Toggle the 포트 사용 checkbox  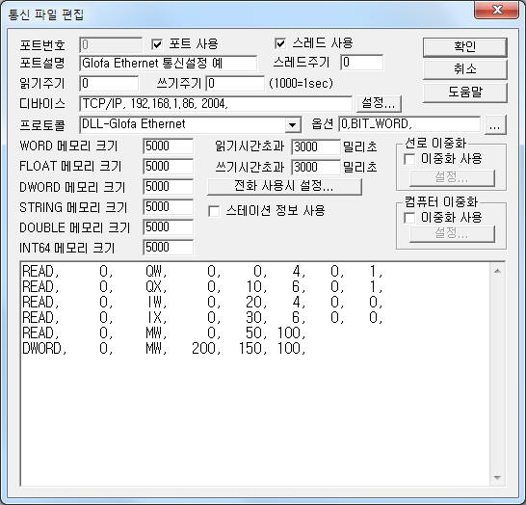click(157, 44)
